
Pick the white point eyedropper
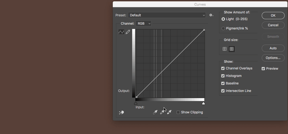pos(169,112)
